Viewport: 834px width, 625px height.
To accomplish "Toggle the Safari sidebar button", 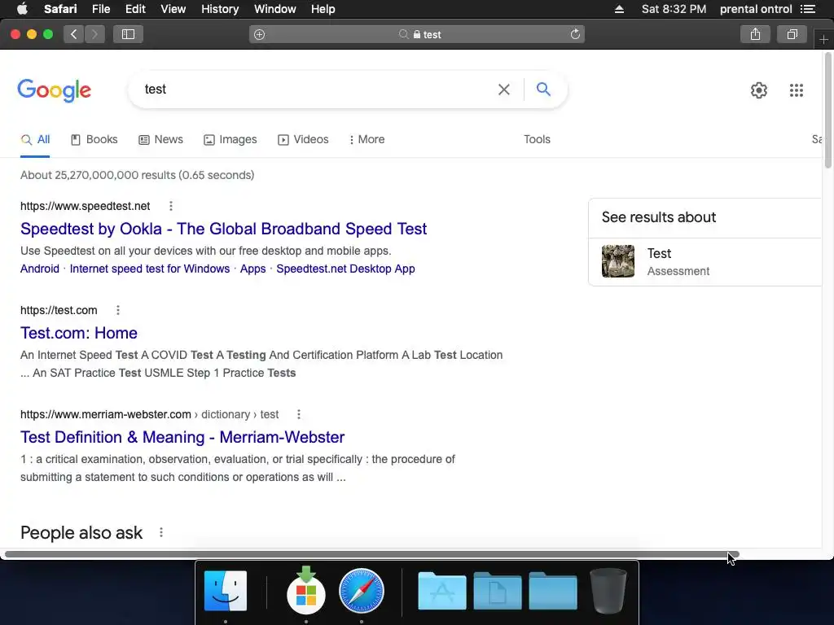I will (128, 34).
